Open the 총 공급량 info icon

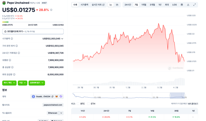click(x=12, y=67)
